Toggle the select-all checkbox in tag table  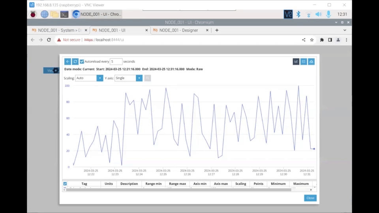coord(65,184)
